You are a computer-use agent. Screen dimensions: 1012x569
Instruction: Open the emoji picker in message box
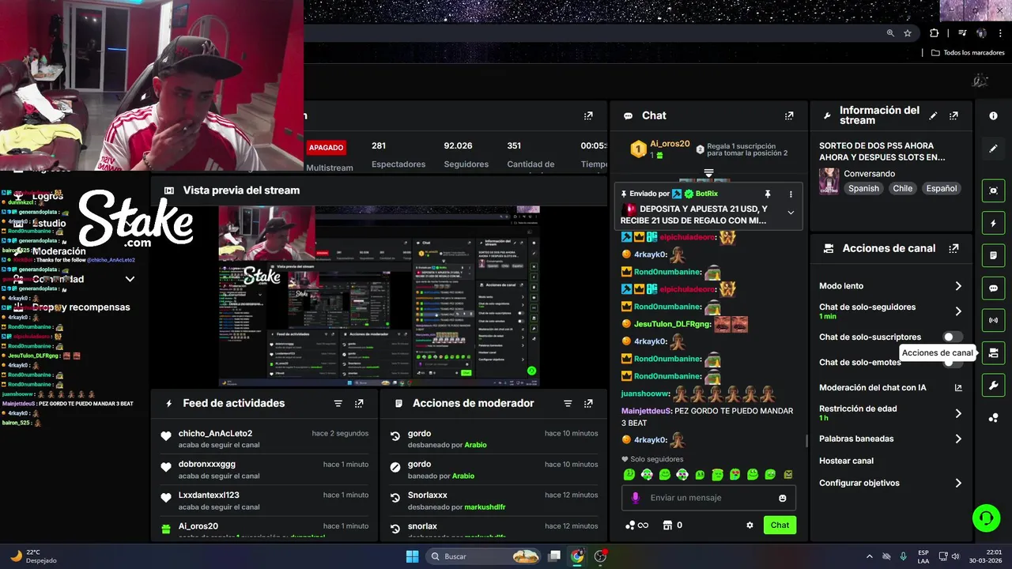click(x=783, y=498)
